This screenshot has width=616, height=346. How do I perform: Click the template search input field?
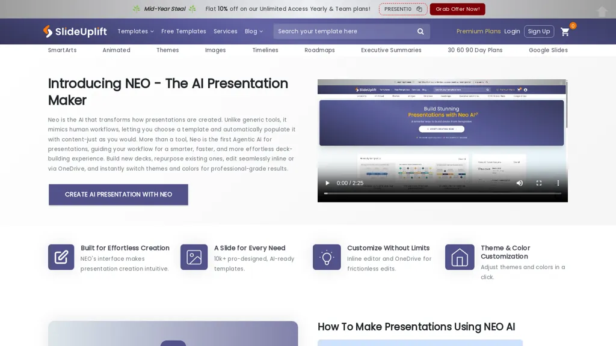343,31
